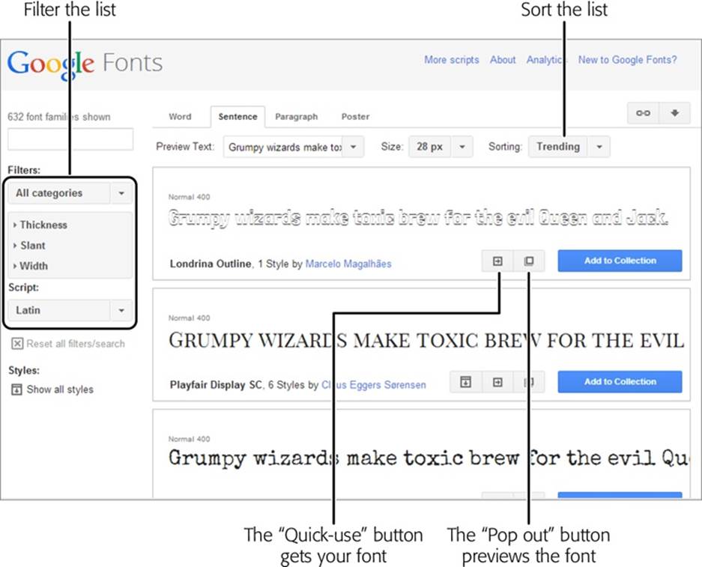Click the show all styles icon for Playfair Display SC
The height and width of the screenshot is (567, 702).
tap(465, 382)
